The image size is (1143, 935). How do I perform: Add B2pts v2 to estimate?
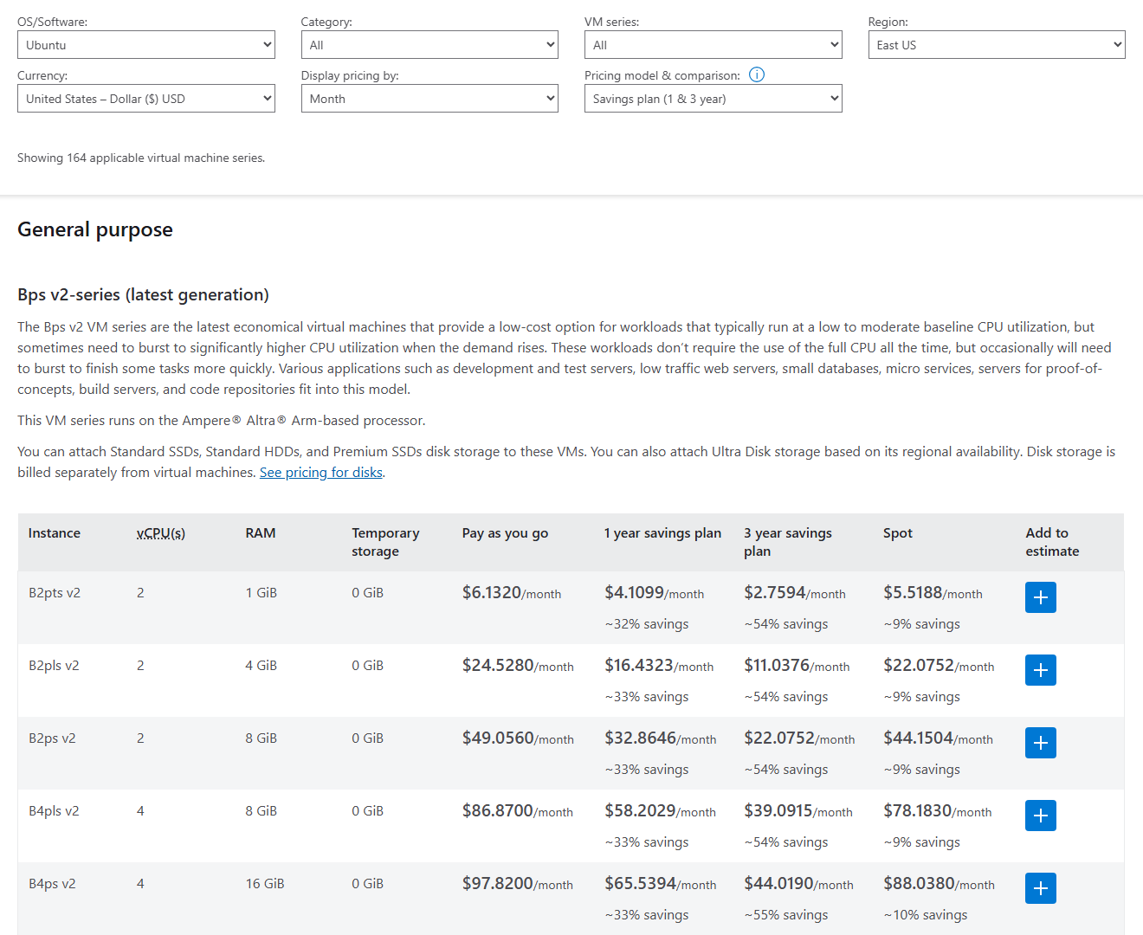(1040, 597)
